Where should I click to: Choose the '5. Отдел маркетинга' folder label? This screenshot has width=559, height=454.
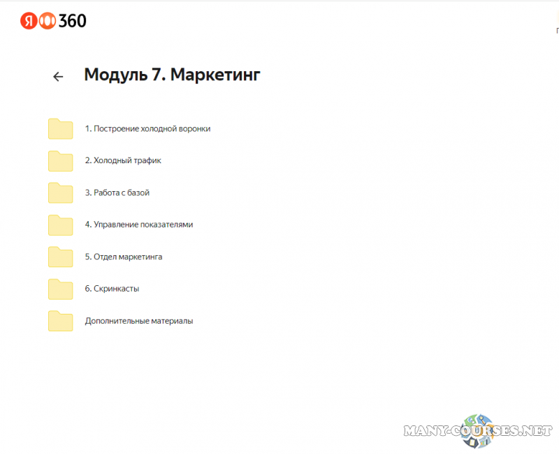[124, 257]
